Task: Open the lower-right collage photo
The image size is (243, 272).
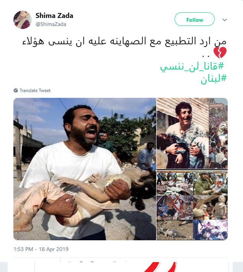Action: coord(192,206)
